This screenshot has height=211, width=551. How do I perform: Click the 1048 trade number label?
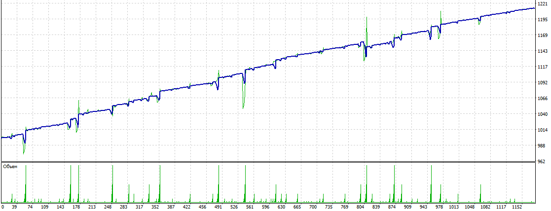470,207
